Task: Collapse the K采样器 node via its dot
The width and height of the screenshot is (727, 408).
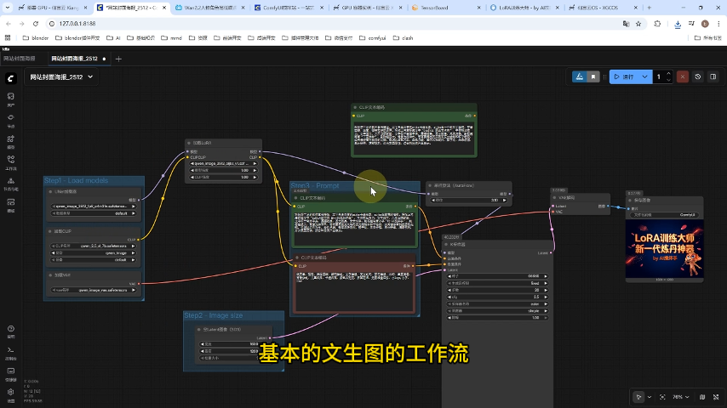Action: pyautogui.click(x=446, y=245)
